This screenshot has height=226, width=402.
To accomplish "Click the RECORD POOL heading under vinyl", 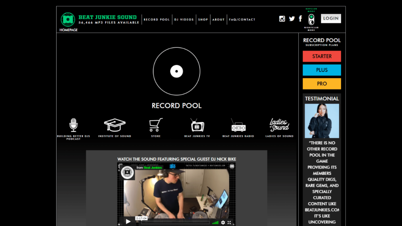I will coord(177,106).
